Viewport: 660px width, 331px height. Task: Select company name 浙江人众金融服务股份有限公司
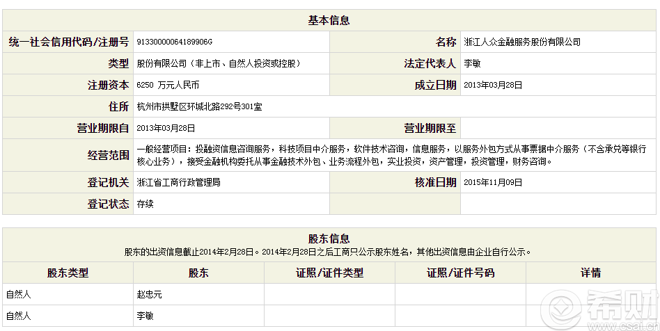pyautogui.click(x=522, y=42)
